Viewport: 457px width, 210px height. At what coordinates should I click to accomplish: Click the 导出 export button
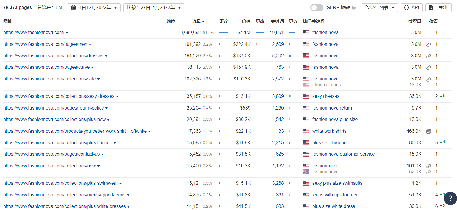coord(438,8)
